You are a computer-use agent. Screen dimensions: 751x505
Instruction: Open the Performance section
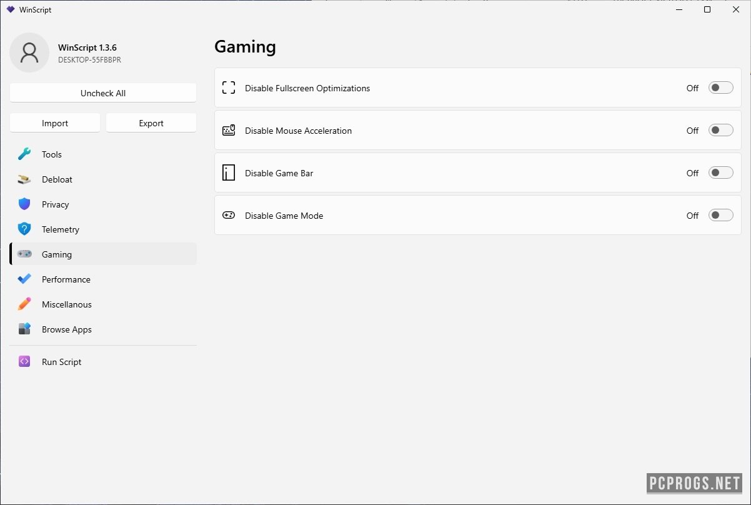pyautogui.click(x=103, y=279)
